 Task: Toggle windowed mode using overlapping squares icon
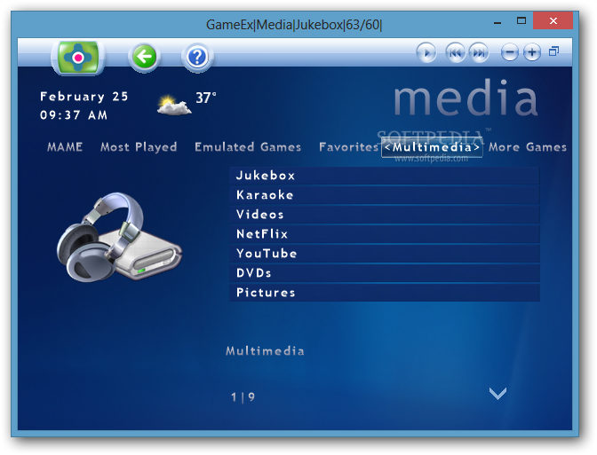554,51
